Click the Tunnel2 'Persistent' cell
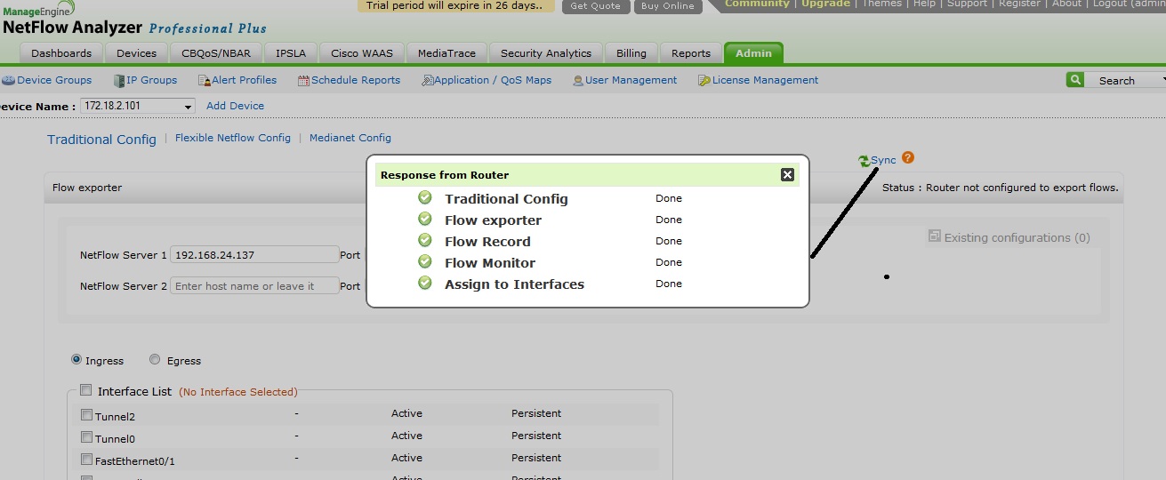Viewport: 1166px width, 480px height. [x=536, y=413]
